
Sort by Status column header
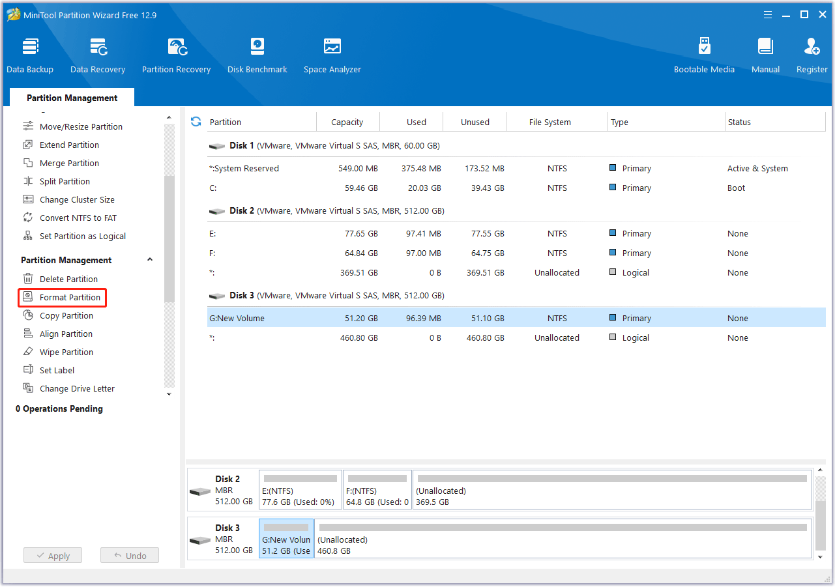[775, 122]
